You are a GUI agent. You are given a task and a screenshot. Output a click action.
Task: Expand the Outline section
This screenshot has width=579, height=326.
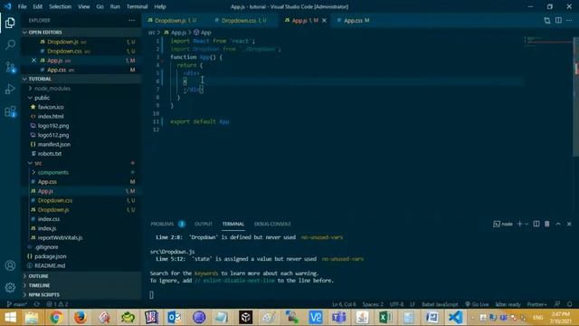click(81, 276)
